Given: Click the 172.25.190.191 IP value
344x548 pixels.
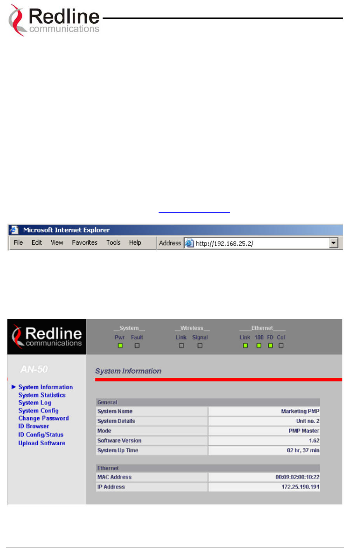Looking at the screenshot, I should coord(300,487).
